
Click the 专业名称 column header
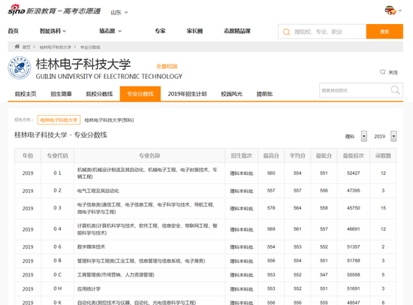tap(149, 156)
